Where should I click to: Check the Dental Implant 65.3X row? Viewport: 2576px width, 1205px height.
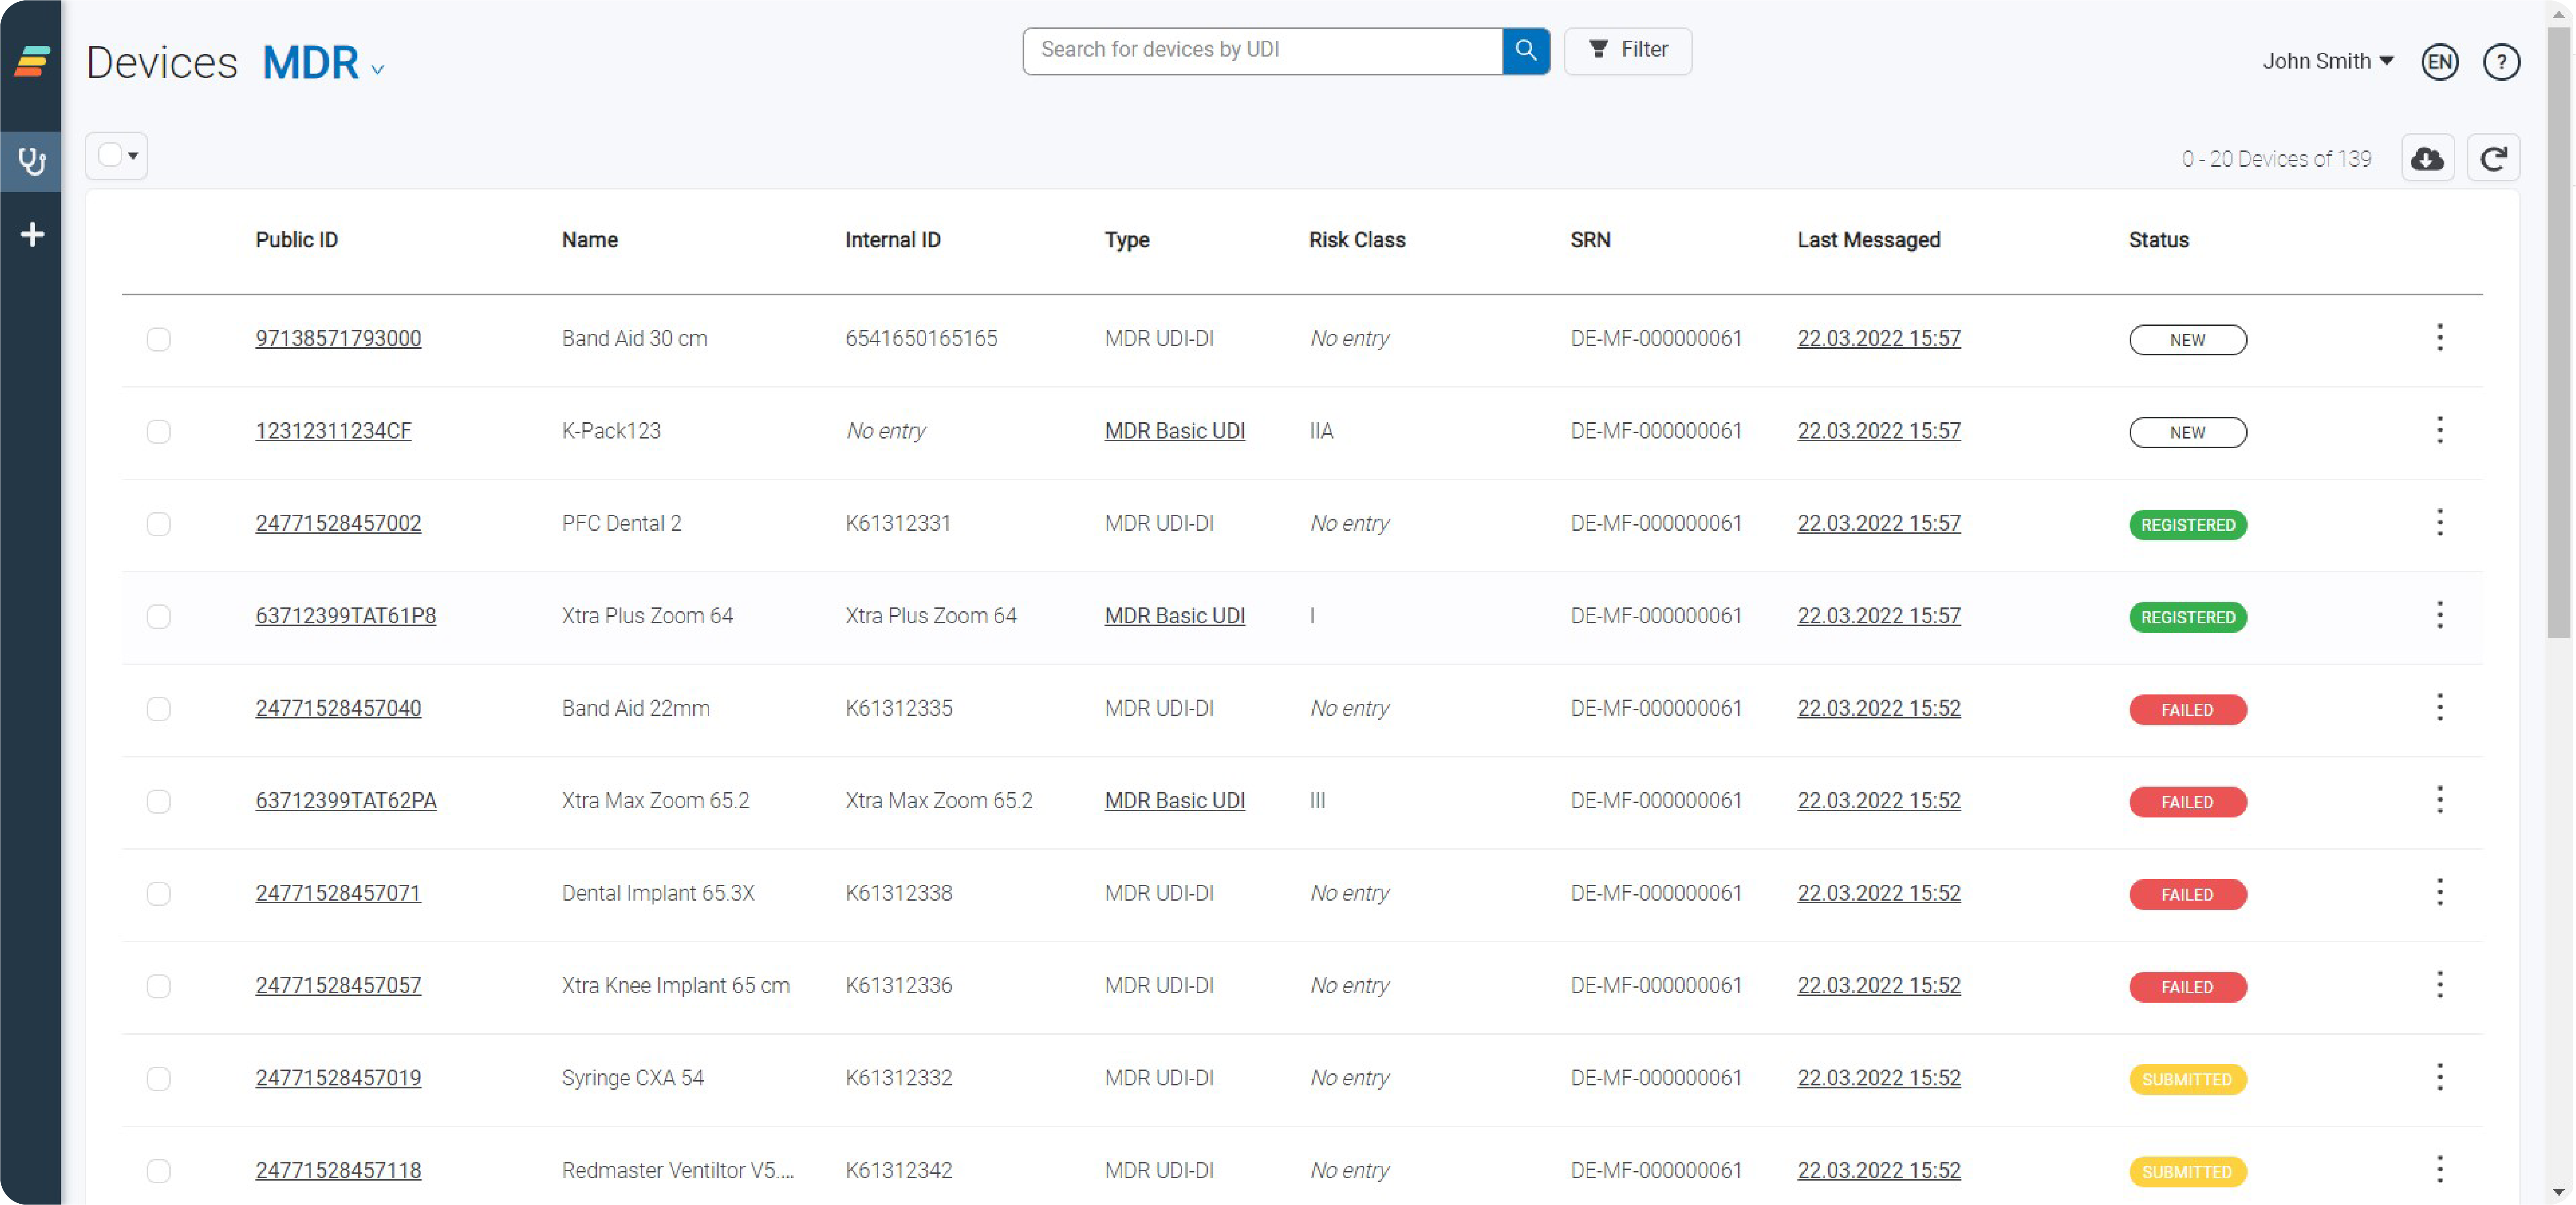[158, 894]
